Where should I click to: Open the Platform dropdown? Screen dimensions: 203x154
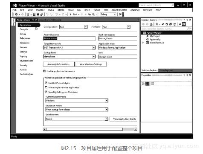pyautogui.click(x=128, y=27)
